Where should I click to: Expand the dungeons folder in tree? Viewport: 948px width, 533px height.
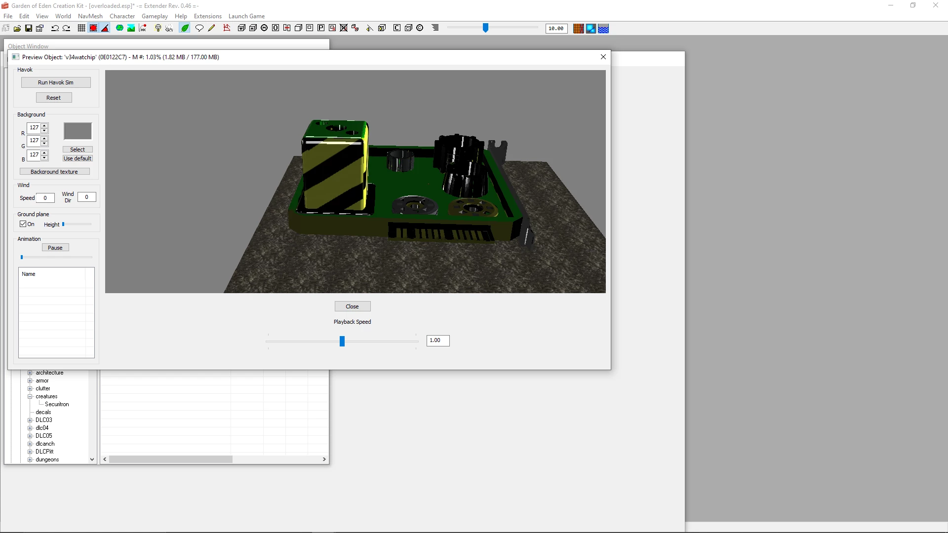(30, 460)
